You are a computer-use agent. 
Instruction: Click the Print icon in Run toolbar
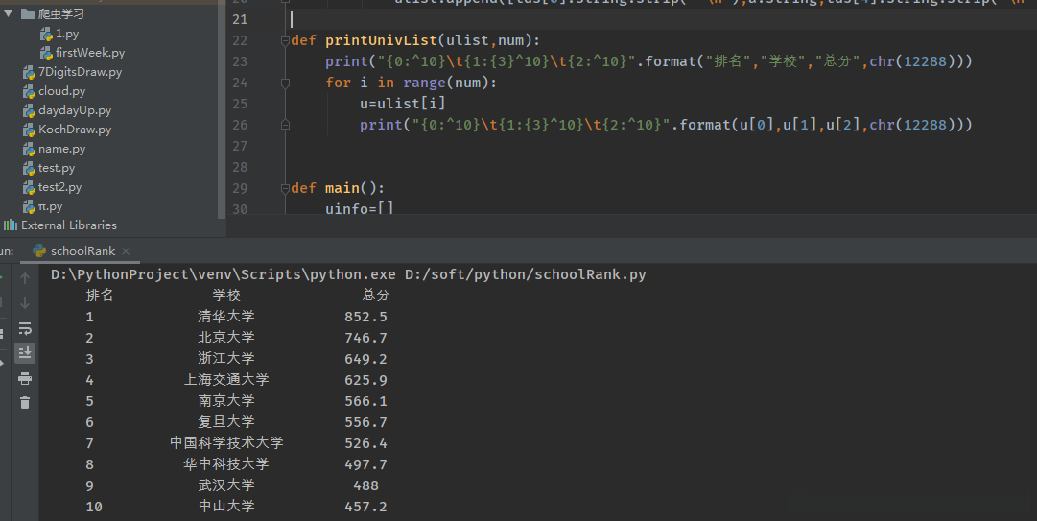click(x=25, y=378)
